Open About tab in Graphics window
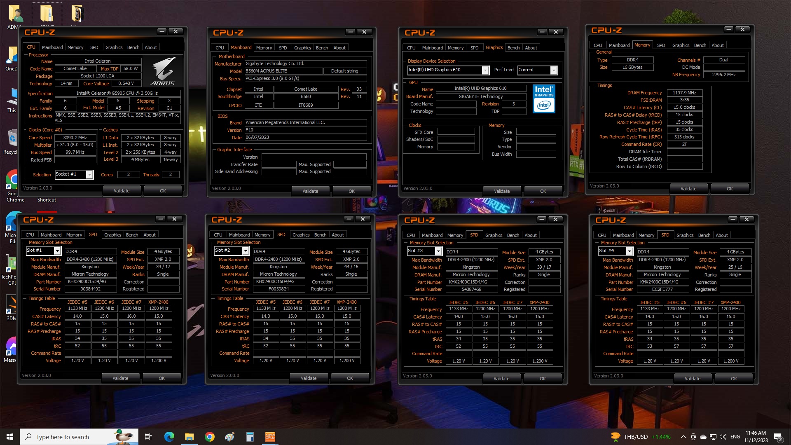Screen dimensions: 791x445 (x=531, y=48)
